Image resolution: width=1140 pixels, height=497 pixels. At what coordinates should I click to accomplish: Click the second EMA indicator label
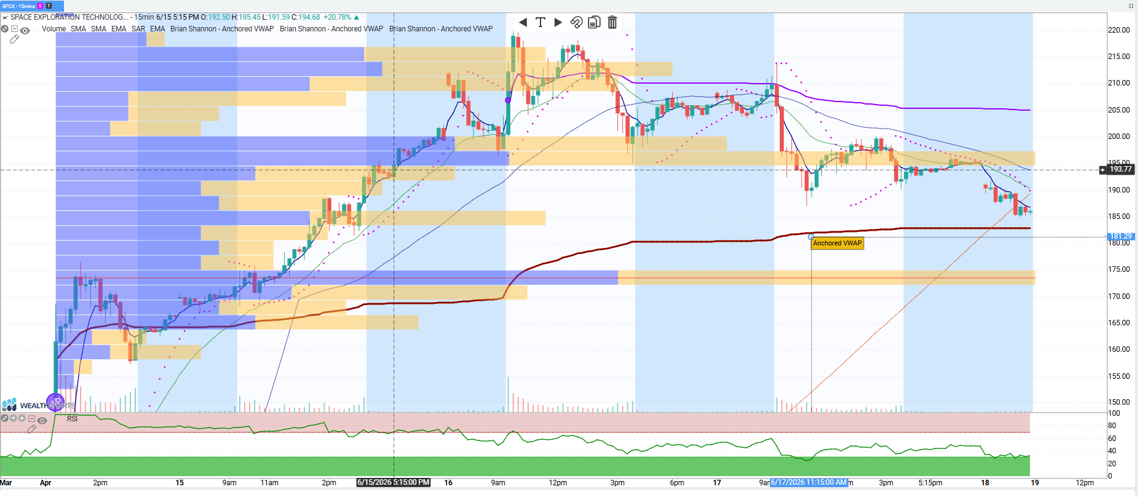[x=157, y=29]
